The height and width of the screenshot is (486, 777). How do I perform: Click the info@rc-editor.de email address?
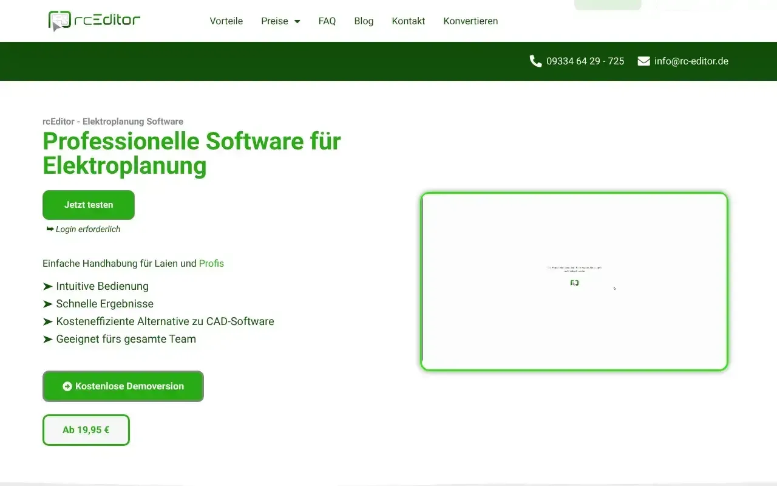click(x=691, y=61)
